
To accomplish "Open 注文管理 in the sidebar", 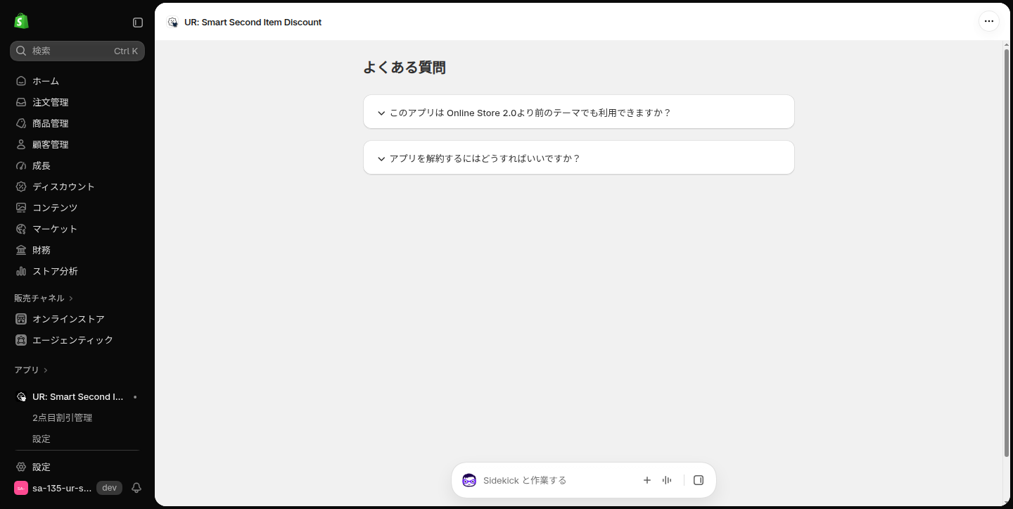I will (x=77, y=102).
